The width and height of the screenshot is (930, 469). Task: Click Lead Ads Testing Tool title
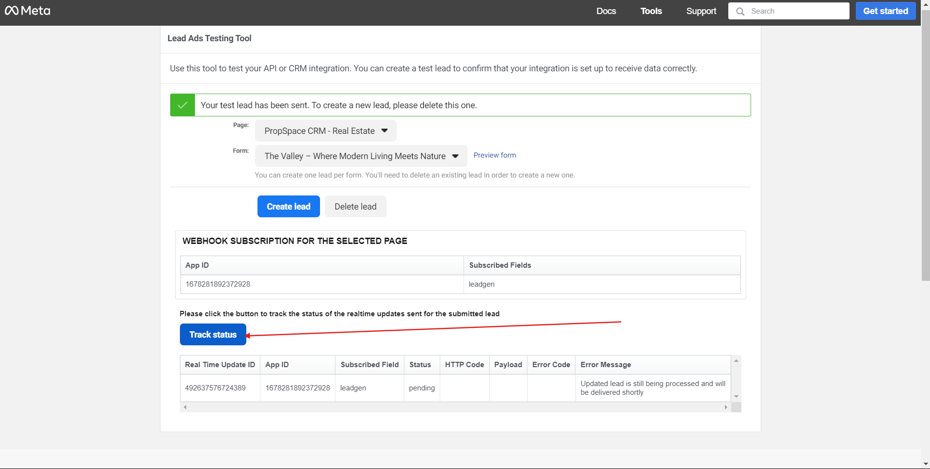209,38
